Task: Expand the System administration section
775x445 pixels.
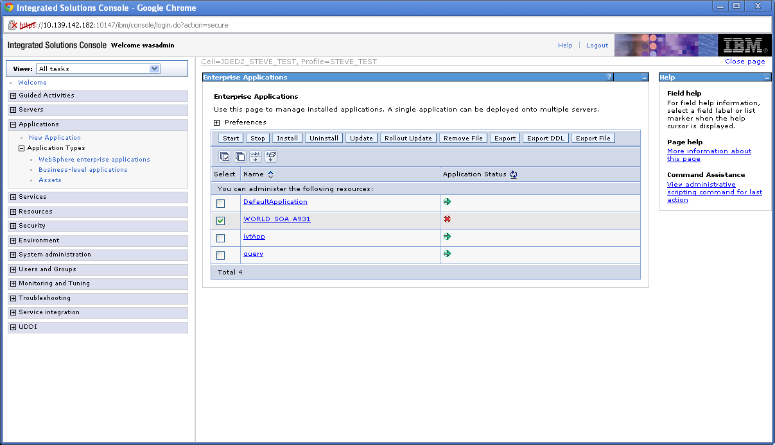Action: coord(13,255)
